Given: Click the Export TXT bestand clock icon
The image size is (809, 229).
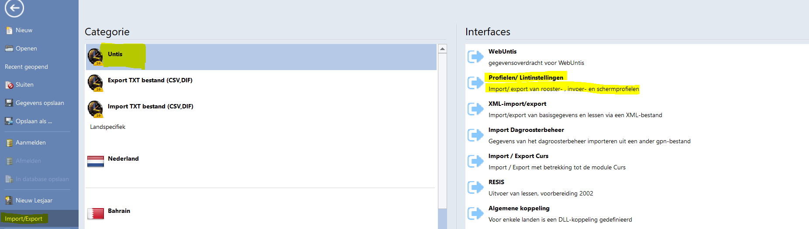Looking at the screenshot, I should pos(95,83).
